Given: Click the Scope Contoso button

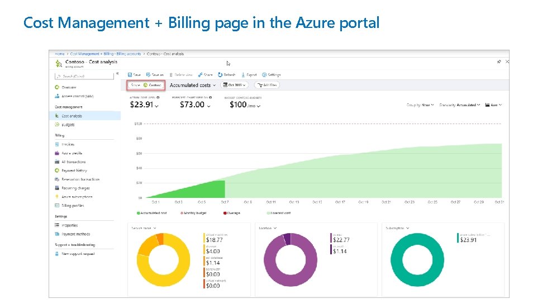Looking at the screenshot, I should (145, 85).
